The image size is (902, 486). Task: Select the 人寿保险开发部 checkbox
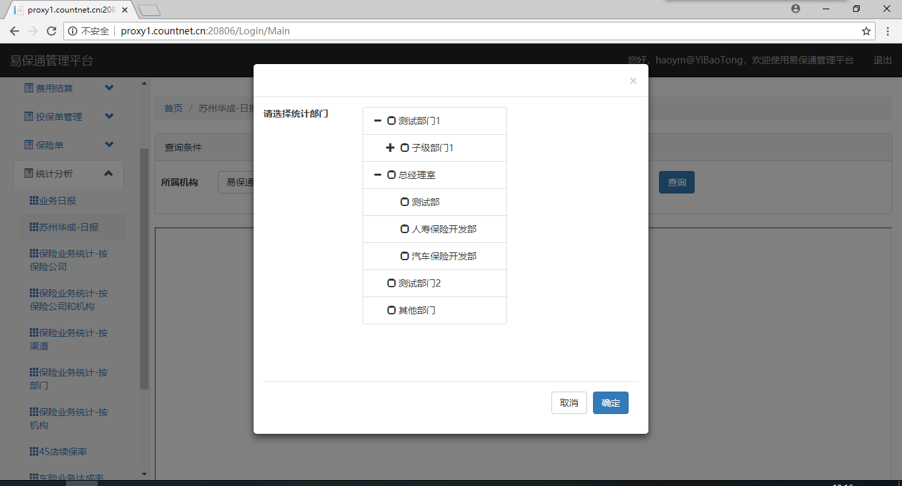coord(405,229)
